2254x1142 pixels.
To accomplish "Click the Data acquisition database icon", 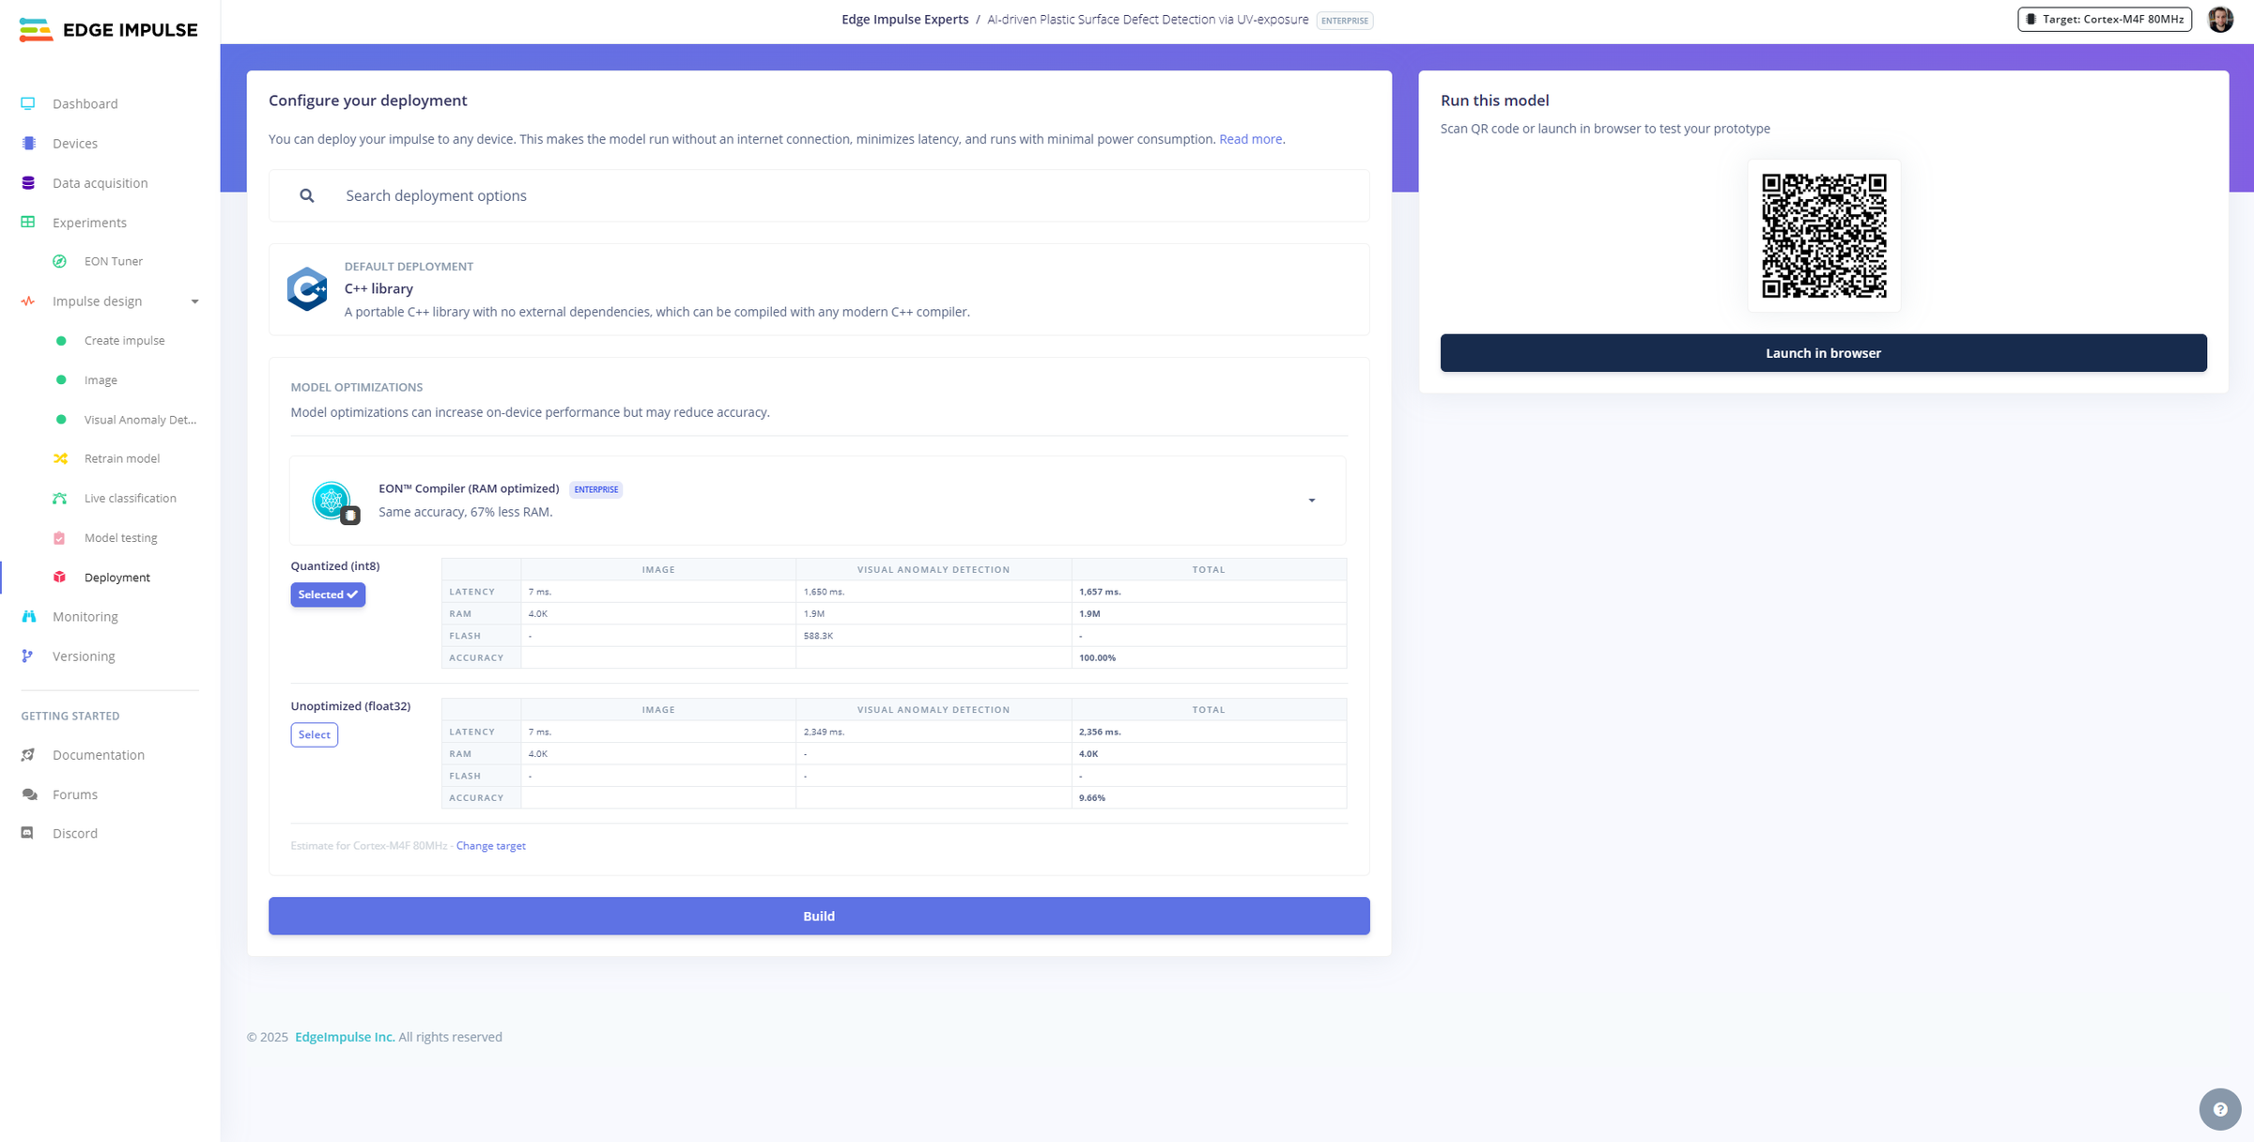I will click(x=28, y=183).
